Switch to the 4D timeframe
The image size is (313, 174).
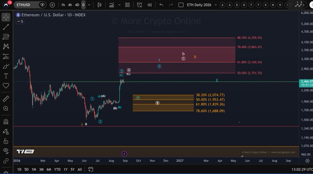click(77, 5)
